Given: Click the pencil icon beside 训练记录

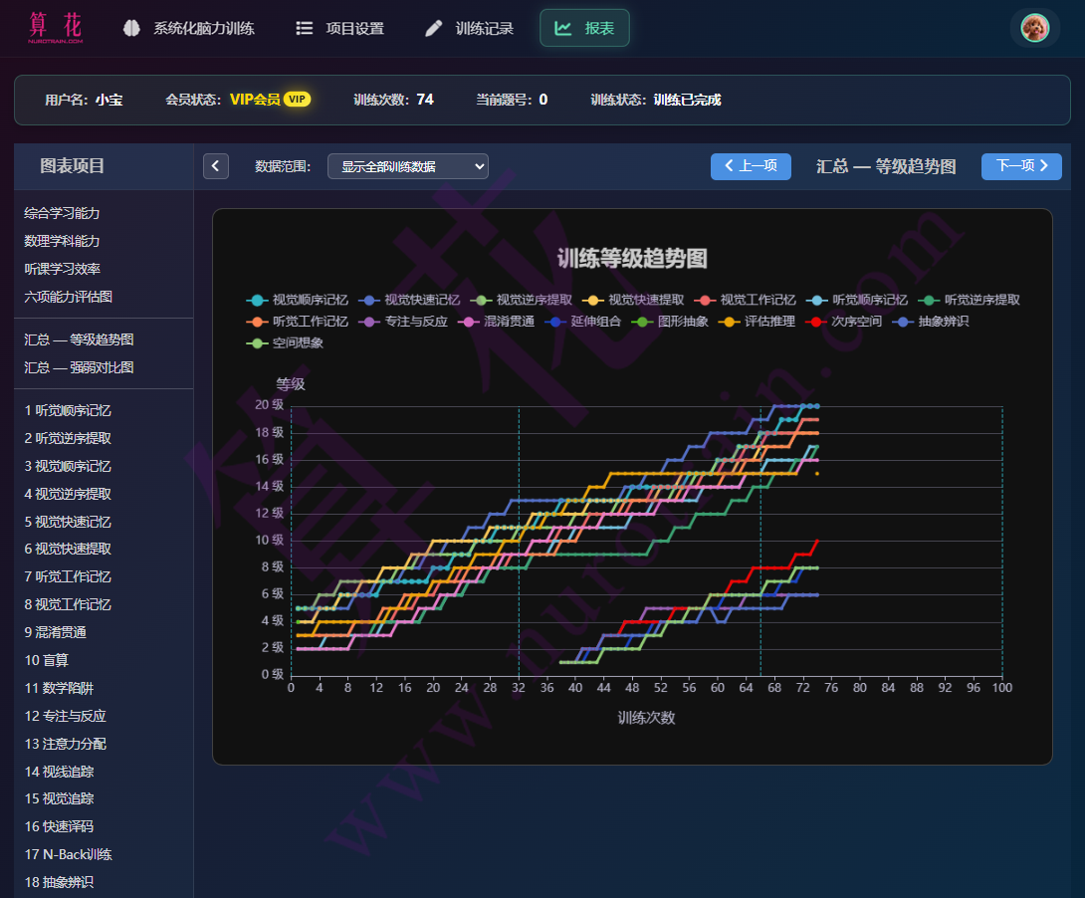Looking at the screenshot, I should tap(433, 28).
